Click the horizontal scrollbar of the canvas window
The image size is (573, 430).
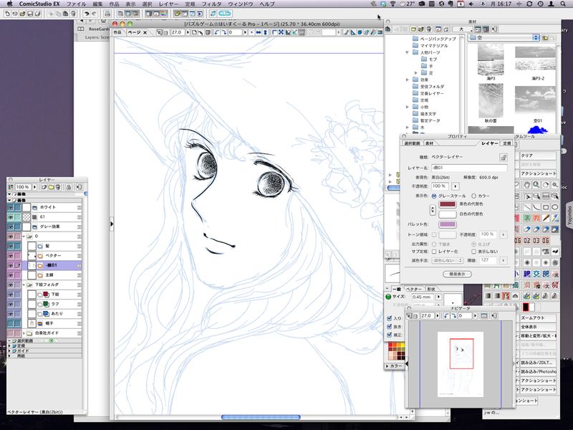[x=261, y=417]
